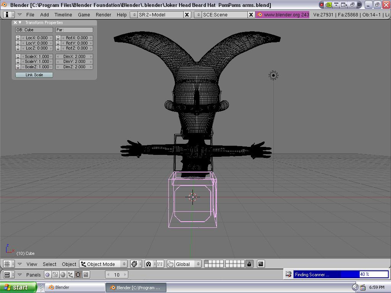Open the 3D View's View menu
391x293 pixels.
(x=32, y=264)
